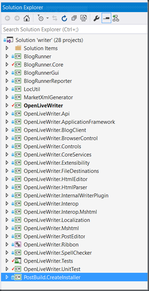Expand the Solution Items folder
Viewport: 149px width, 291px height.
[x=7, y=48]
